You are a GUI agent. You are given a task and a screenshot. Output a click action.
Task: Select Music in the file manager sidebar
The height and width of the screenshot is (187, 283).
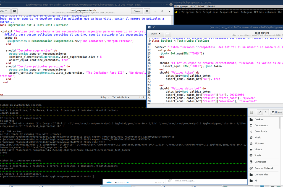(x=258, y=137)
